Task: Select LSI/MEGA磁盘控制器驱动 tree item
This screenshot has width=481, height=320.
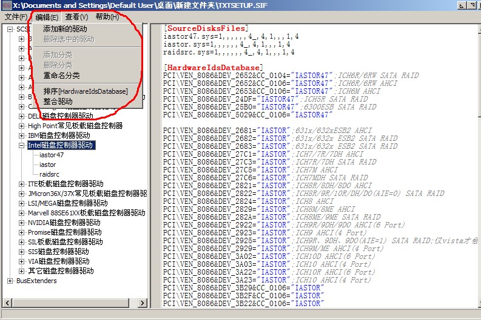Action: coord(67,203)
